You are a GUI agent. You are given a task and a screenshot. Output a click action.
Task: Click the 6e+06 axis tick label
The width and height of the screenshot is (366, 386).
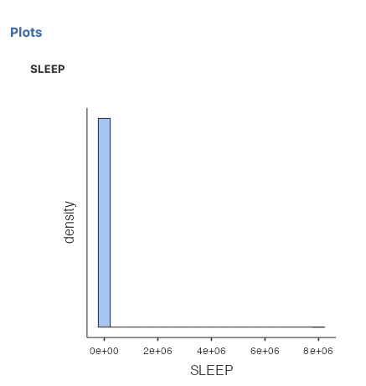(x=265, y=351)
